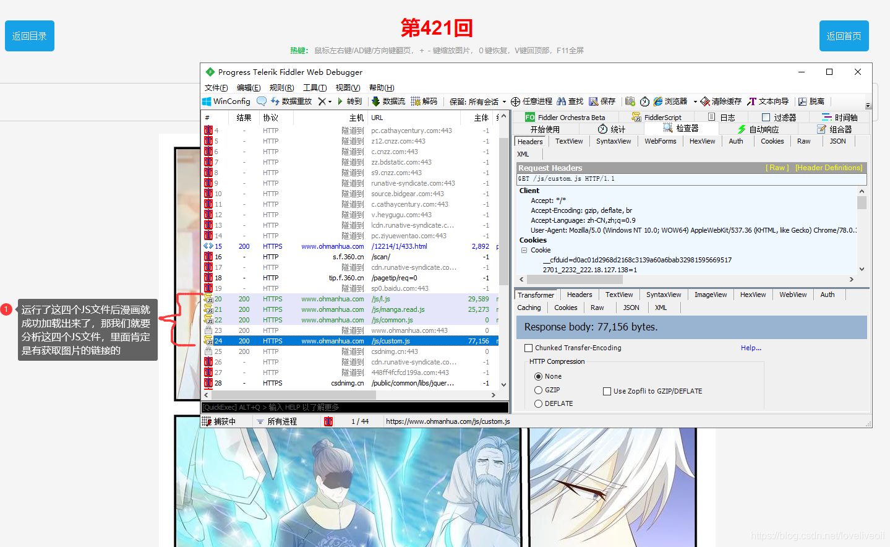
Task: Click the Raw link in Request Headers
Action: pyautogui.click(x=777, y=168)
